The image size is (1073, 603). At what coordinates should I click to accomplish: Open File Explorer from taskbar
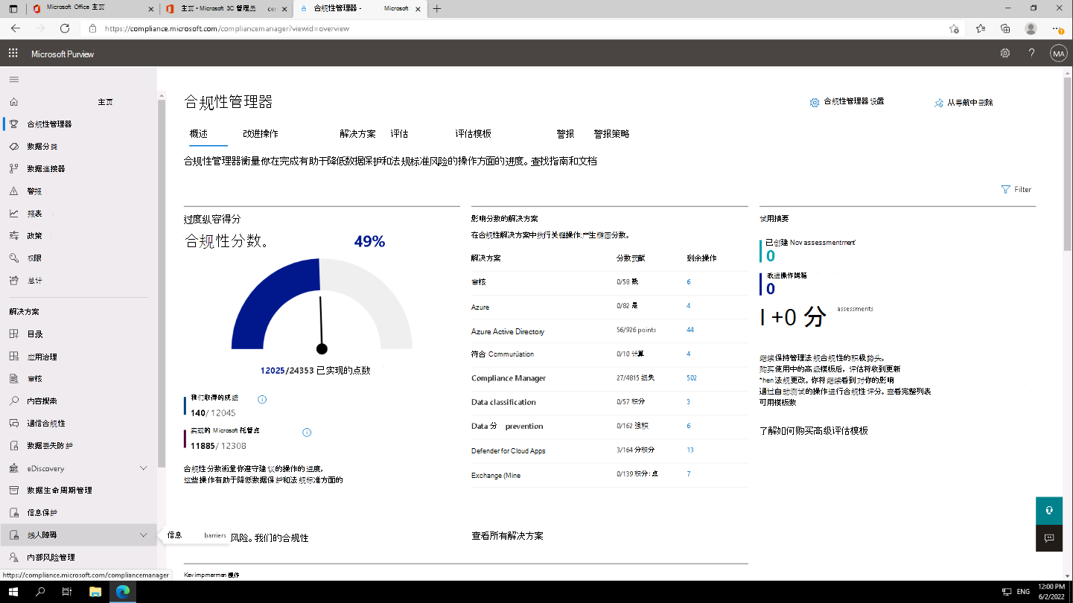click(95, 592)
